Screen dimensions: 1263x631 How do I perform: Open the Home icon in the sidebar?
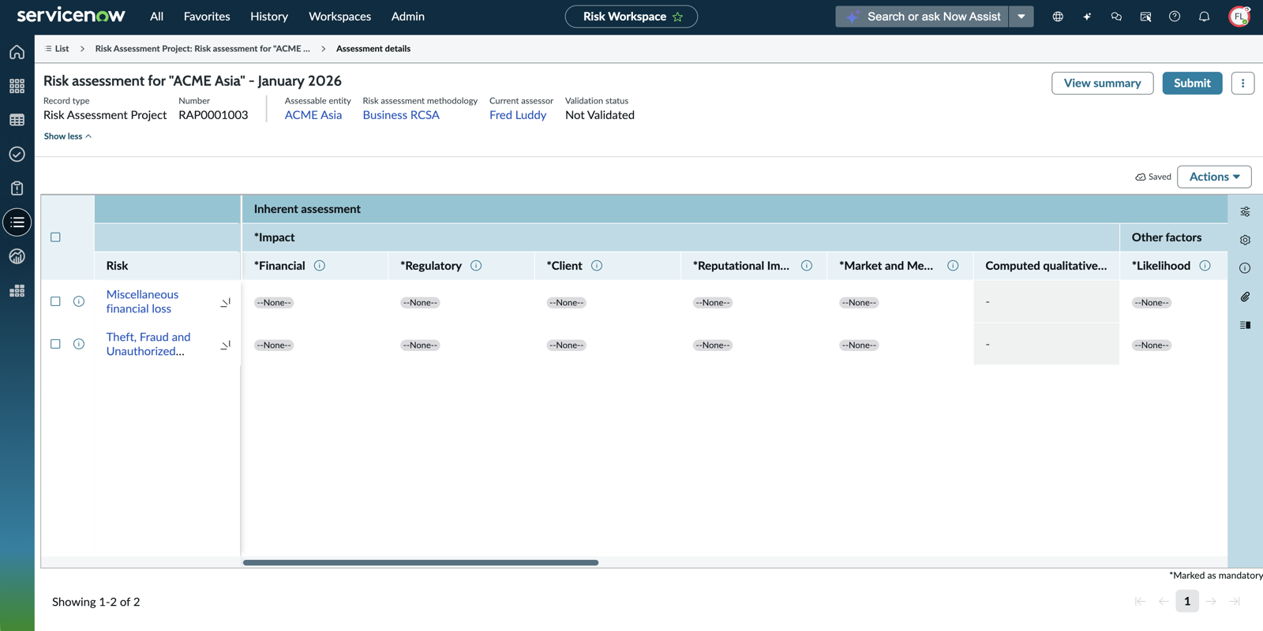[x=17, y=52]
